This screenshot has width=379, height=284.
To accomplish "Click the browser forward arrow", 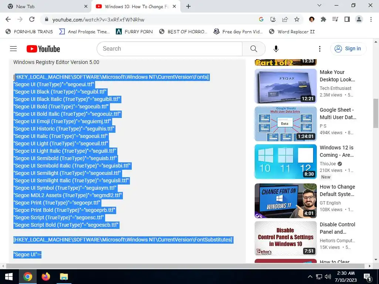I will click(20, 19).
